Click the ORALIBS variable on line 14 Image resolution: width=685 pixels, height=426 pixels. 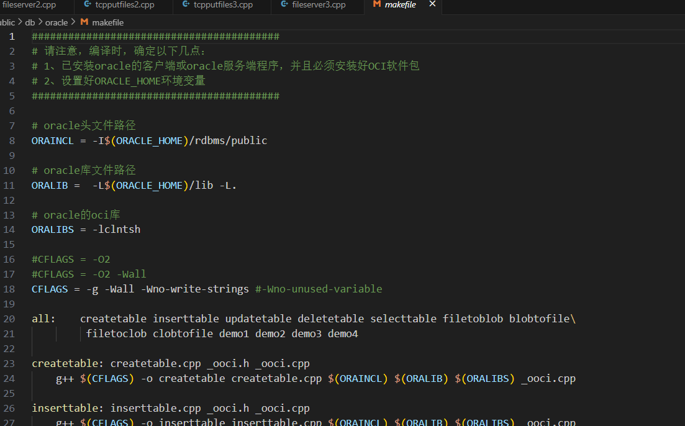pyautogui.click(x=52, y=229)
